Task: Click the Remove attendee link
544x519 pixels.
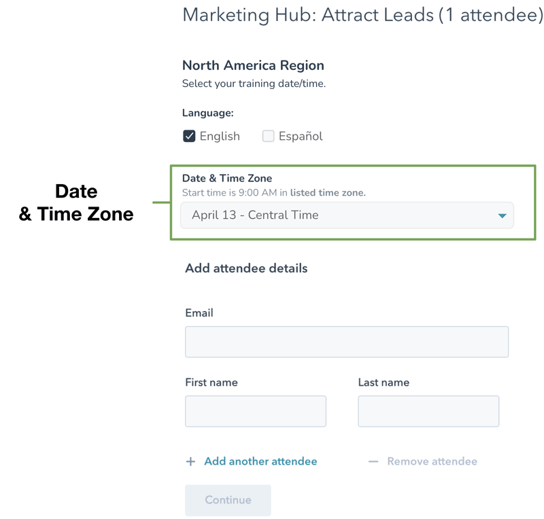Action: pos(432,462)
